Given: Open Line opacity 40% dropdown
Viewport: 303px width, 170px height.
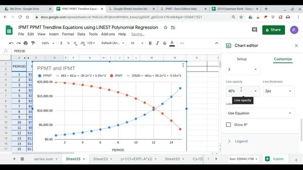Looking at the screenshot, I should (x=243, y=91).
